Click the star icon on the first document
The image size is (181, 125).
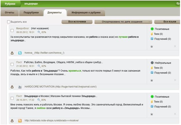pyautogui.click(x=152, y=46)
